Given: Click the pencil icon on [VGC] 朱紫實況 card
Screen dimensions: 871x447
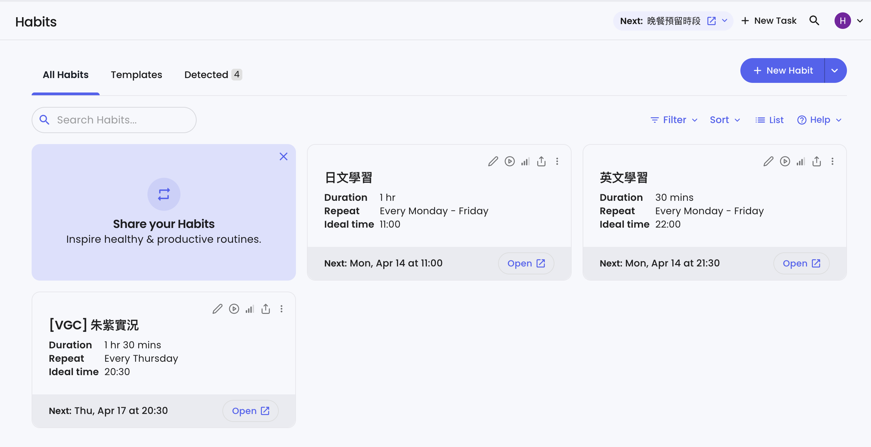Looking at the screenshot, I should (217, 309).
